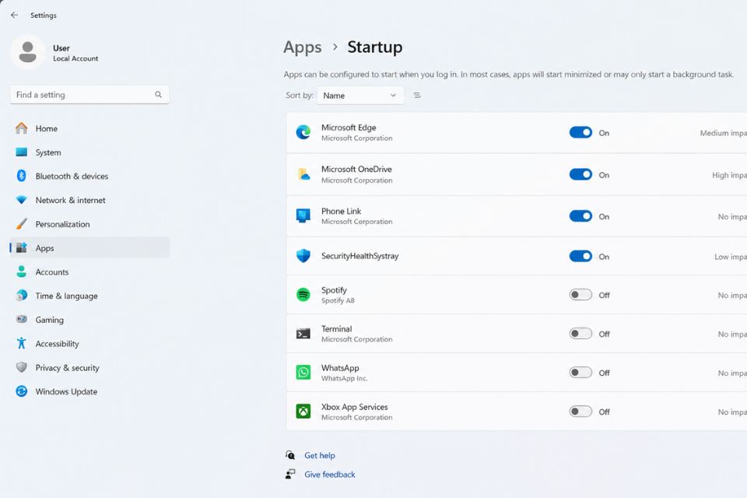This screenshot has width=747, height=498.
Task: Open Home settings page
Action: [x=89, y=128]
